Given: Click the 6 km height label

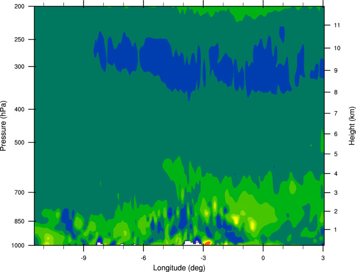Looking at the screenshot, I should [336, 134].
